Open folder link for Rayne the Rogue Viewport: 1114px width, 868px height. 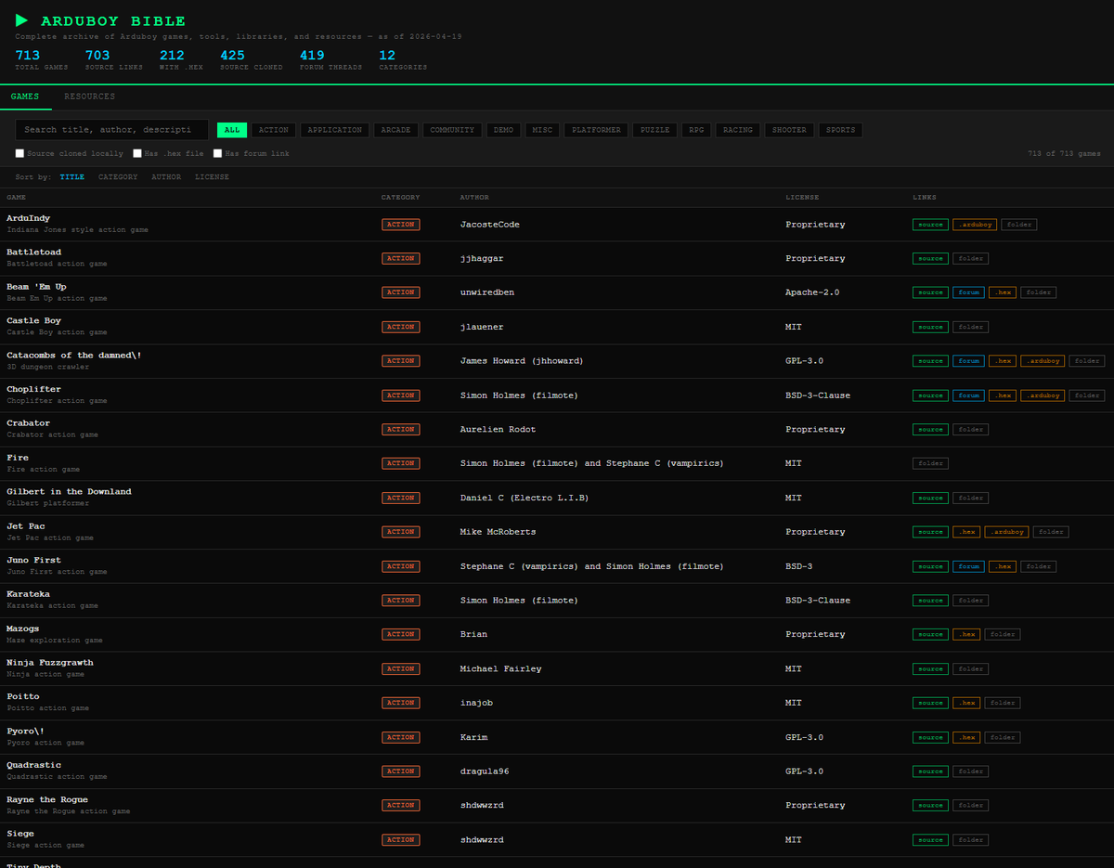click(970, 805)
